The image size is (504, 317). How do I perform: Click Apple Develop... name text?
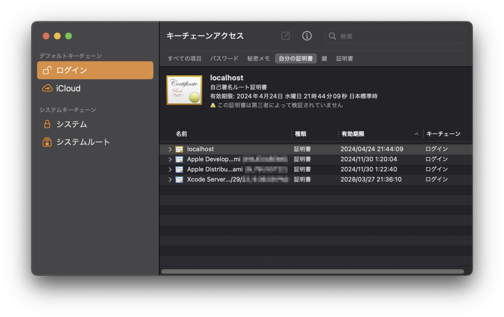pos(214,159)
